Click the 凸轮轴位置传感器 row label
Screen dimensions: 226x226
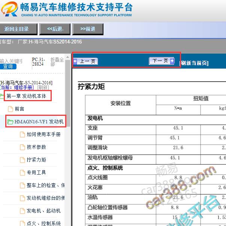(108, 207)
